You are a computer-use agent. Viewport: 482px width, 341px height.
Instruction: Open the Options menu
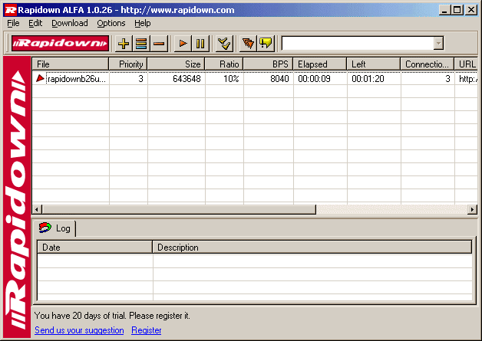(x=111, y=23)
